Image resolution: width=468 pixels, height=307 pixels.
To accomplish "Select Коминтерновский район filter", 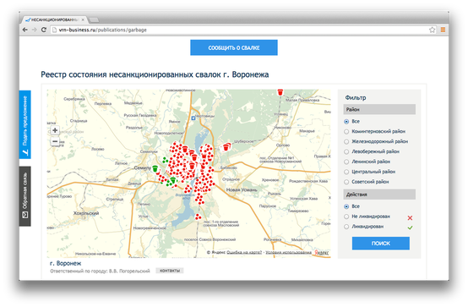I will tap(346, 132).
